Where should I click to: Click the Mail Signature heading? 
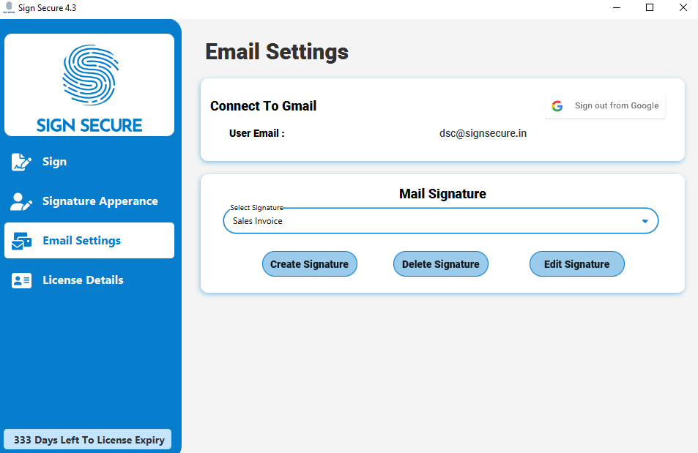(x=442, y=194)
